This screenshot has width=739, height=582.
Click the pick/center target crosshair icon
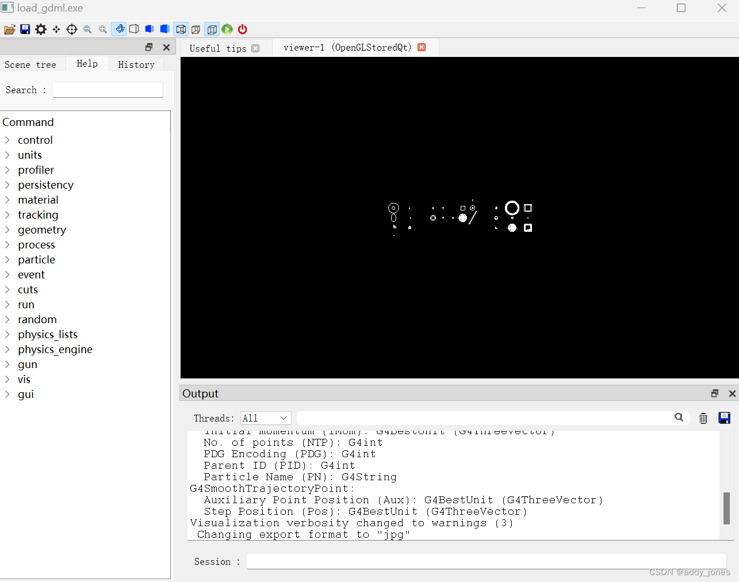click(x=71, y=29)
